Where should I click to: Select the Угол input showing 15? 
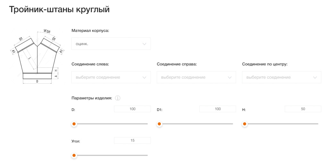(x=132, y=140)
